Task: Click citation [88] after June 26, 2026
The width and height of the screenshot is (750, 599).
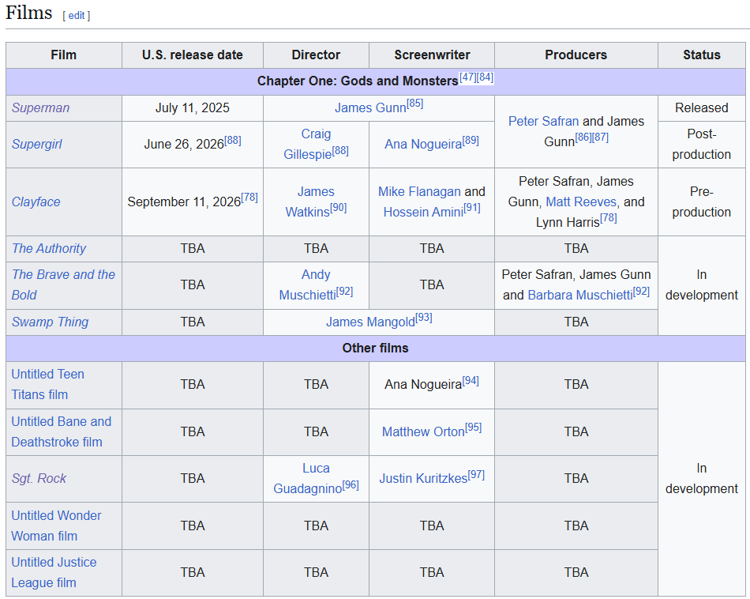Action: 233,141
